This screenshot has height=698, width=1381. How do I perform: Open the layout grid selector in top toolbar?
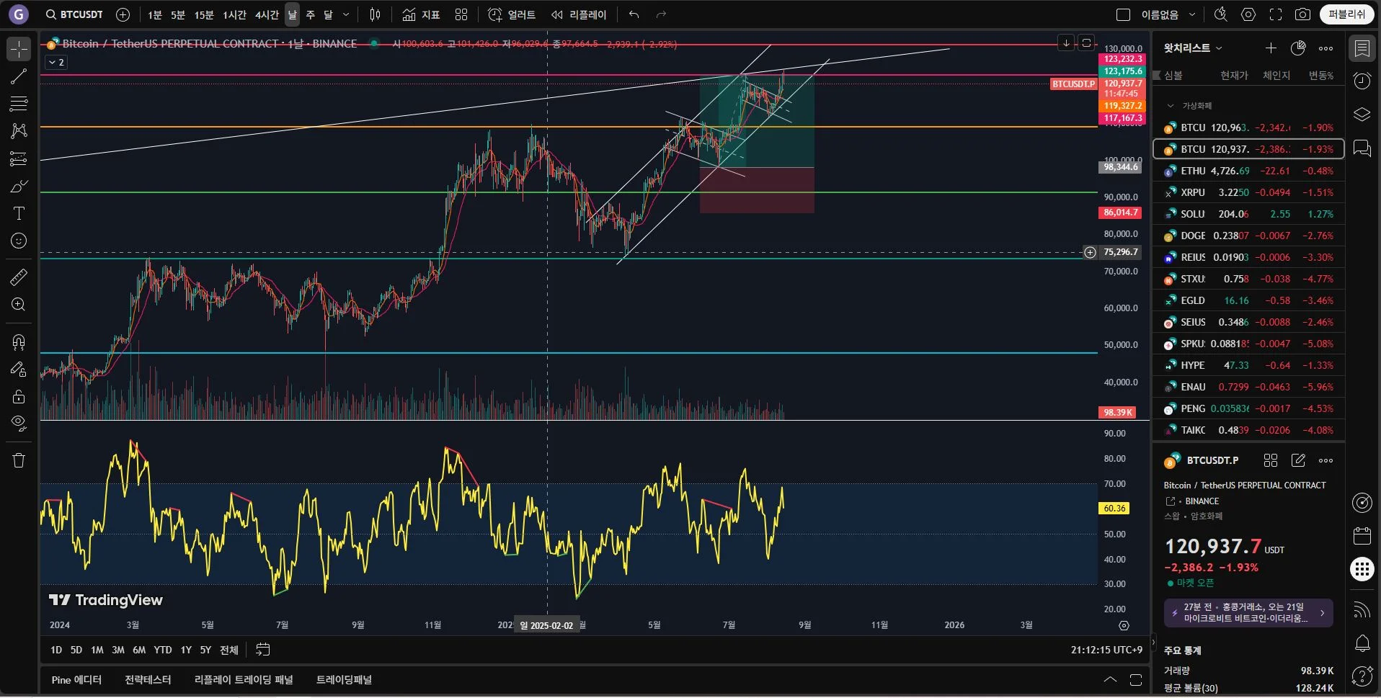point(461,14)
